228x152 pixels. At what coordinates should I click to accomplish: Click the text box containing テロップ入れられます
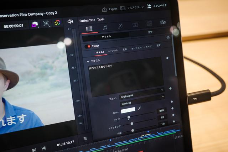126,77
